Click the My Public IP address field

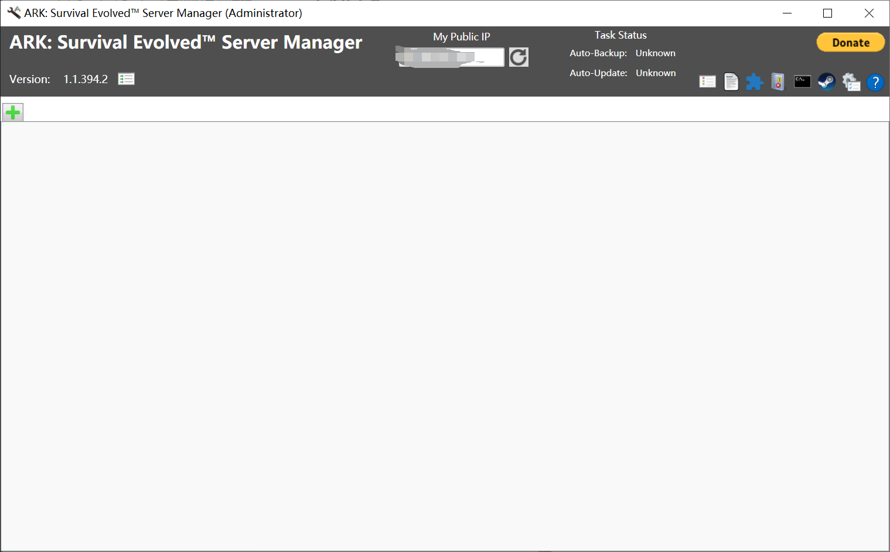tap(451, 57)
